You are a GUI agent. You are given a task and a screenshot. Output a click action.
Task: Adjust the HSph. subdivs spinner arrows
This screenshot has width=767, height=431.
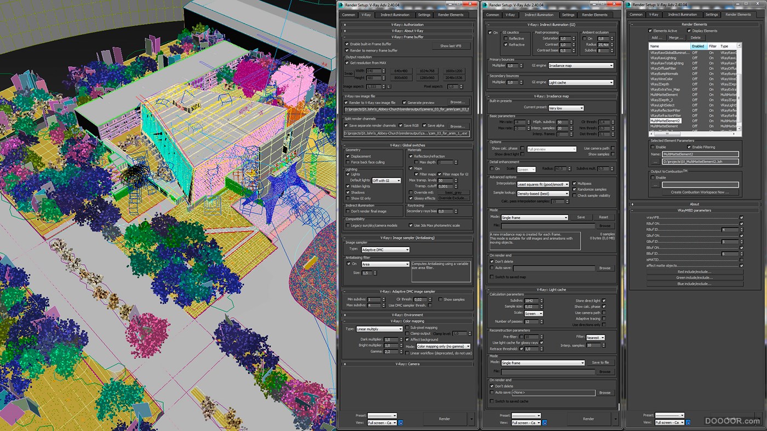571,122
